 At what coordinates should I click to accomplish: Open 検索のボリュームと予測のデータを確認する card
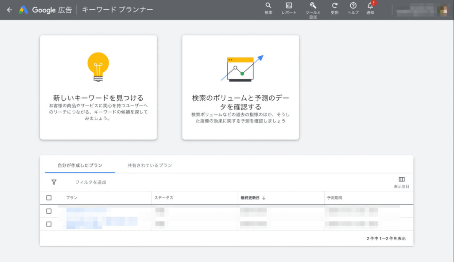click(240, 87)
